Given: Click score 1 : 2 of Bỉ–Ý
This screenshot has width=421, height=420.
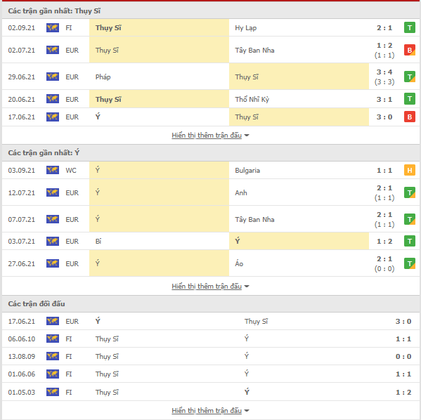Looking at the screenshot, I should pyautogui.click(x=384, y=241).
